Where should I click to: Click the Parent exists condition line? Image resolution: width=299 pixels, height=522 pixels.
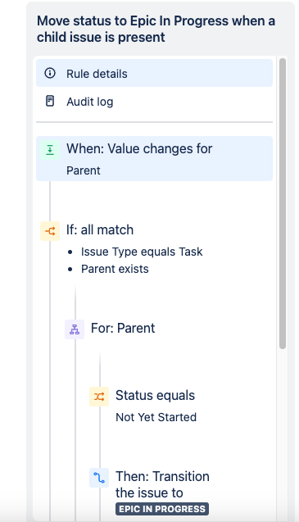point(115,269)
